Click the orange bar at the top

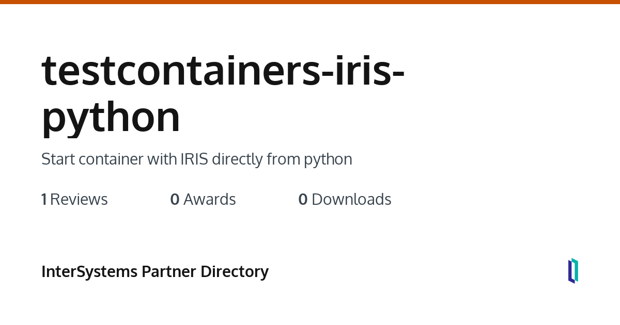click(x=310, y=2)
